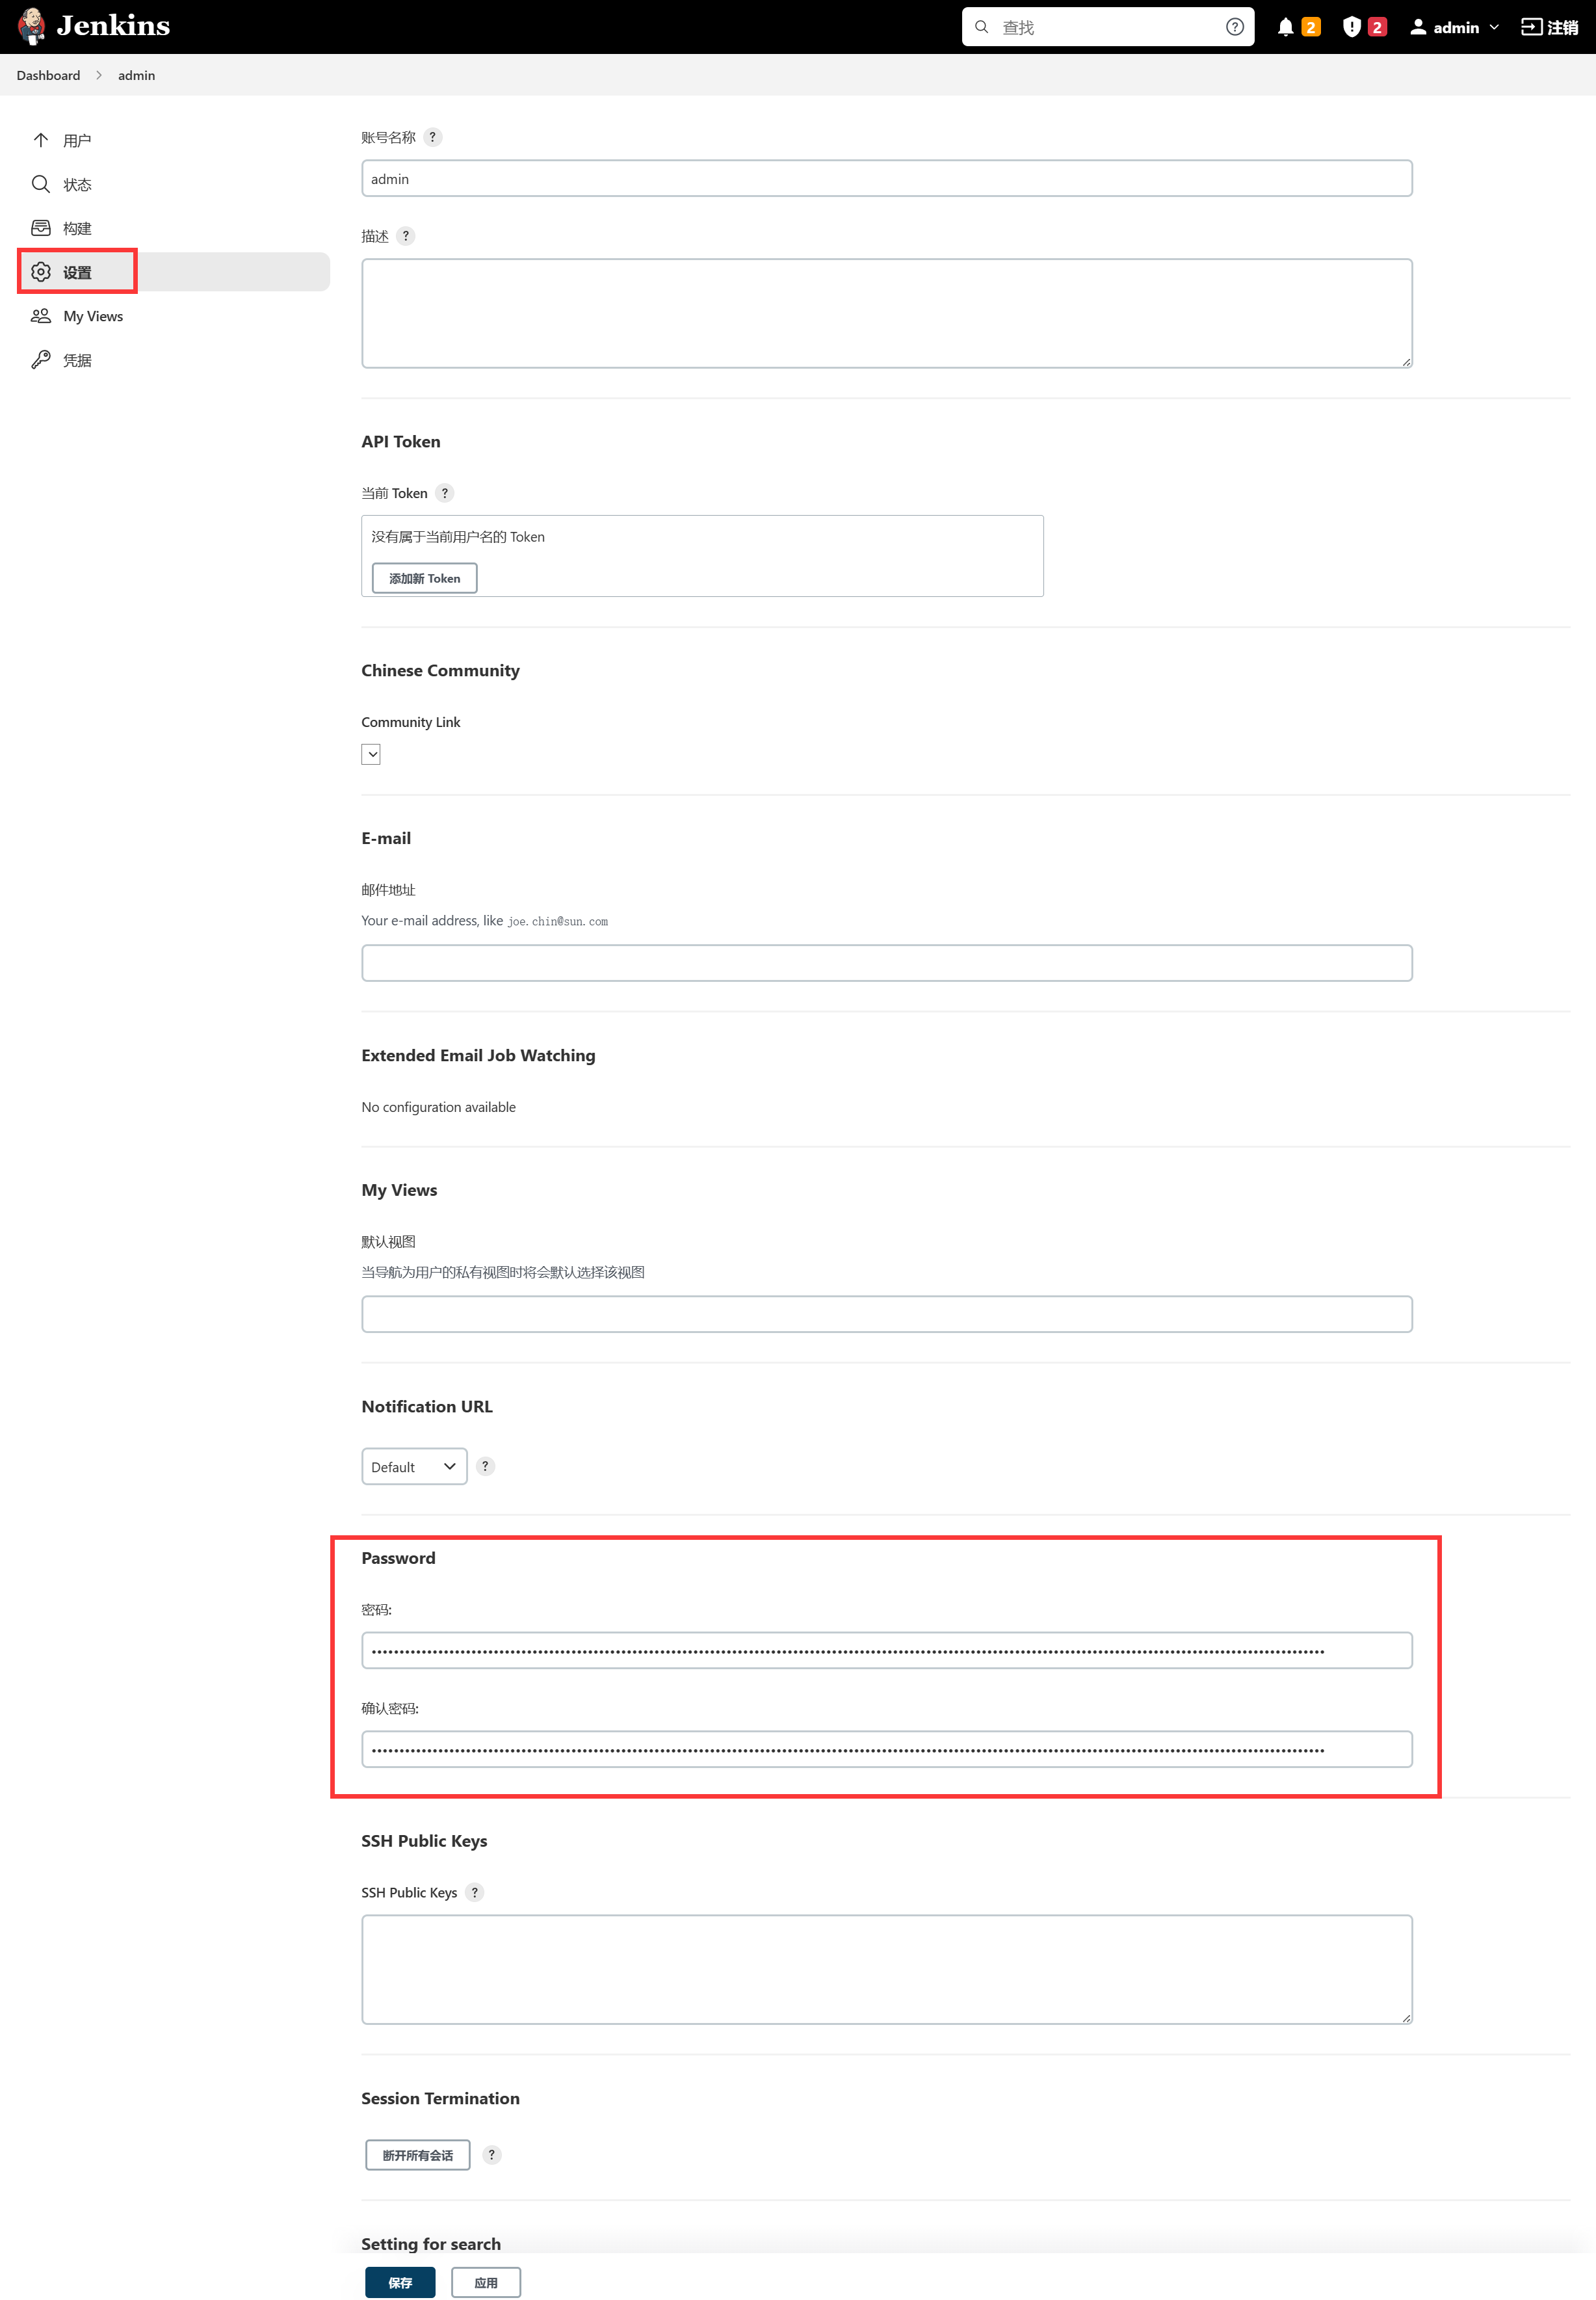Click the Jenkins logo icon

coord(32,26)
